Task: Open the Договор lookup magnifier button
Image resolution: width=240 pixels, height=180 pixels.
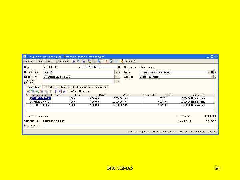Action: click(x=215, y=77)
